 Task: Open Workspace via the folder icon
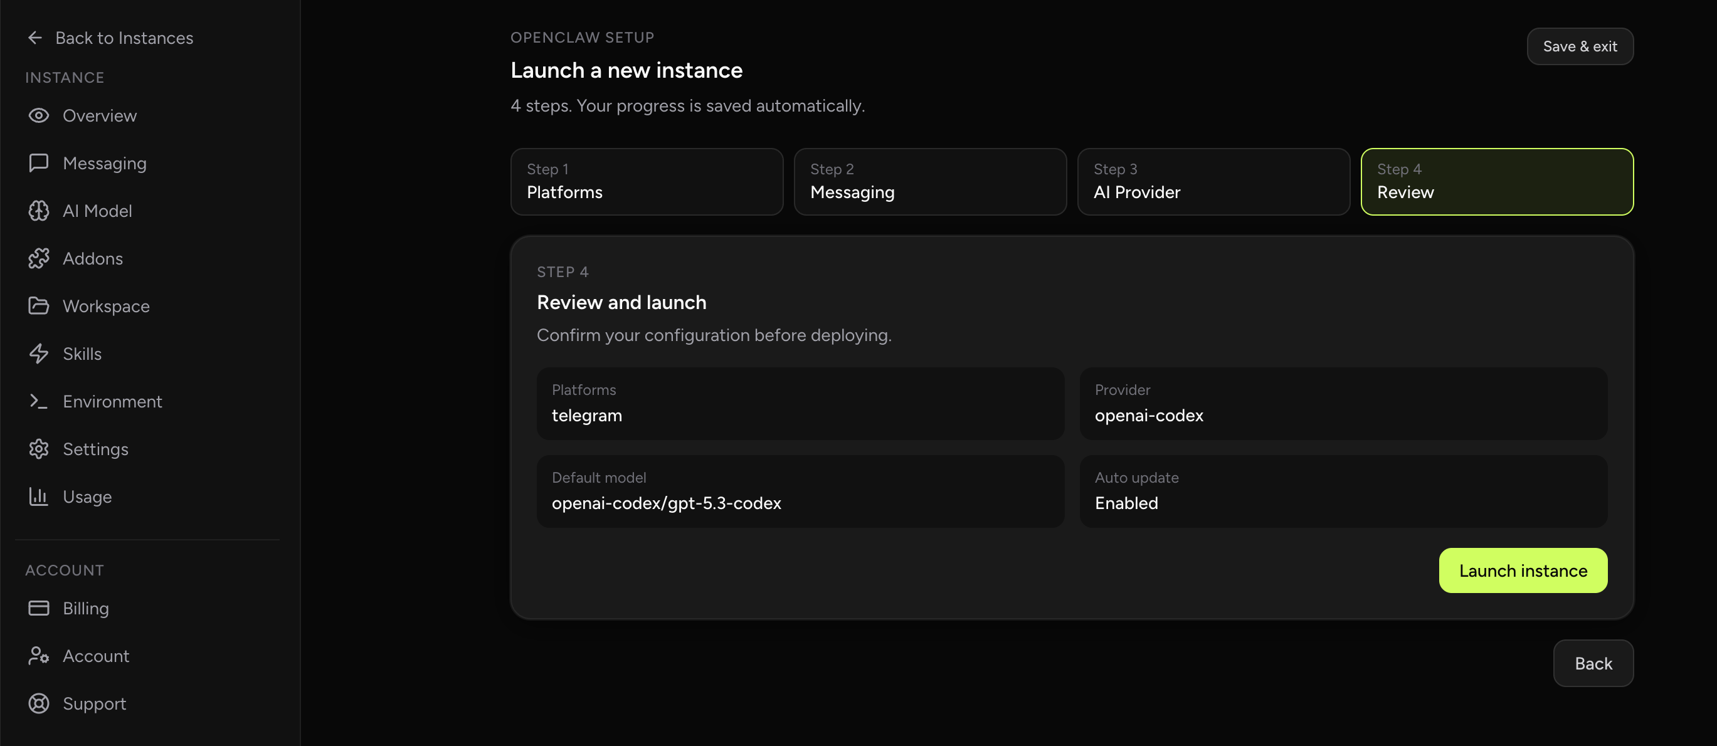tap(39, 306)
